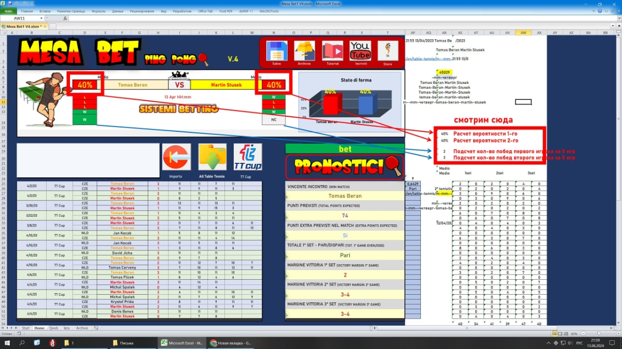The width and height of the screenshot is (622, 349).
Task: Open the Файл menu tab
Action: click(x=9, y=11)
